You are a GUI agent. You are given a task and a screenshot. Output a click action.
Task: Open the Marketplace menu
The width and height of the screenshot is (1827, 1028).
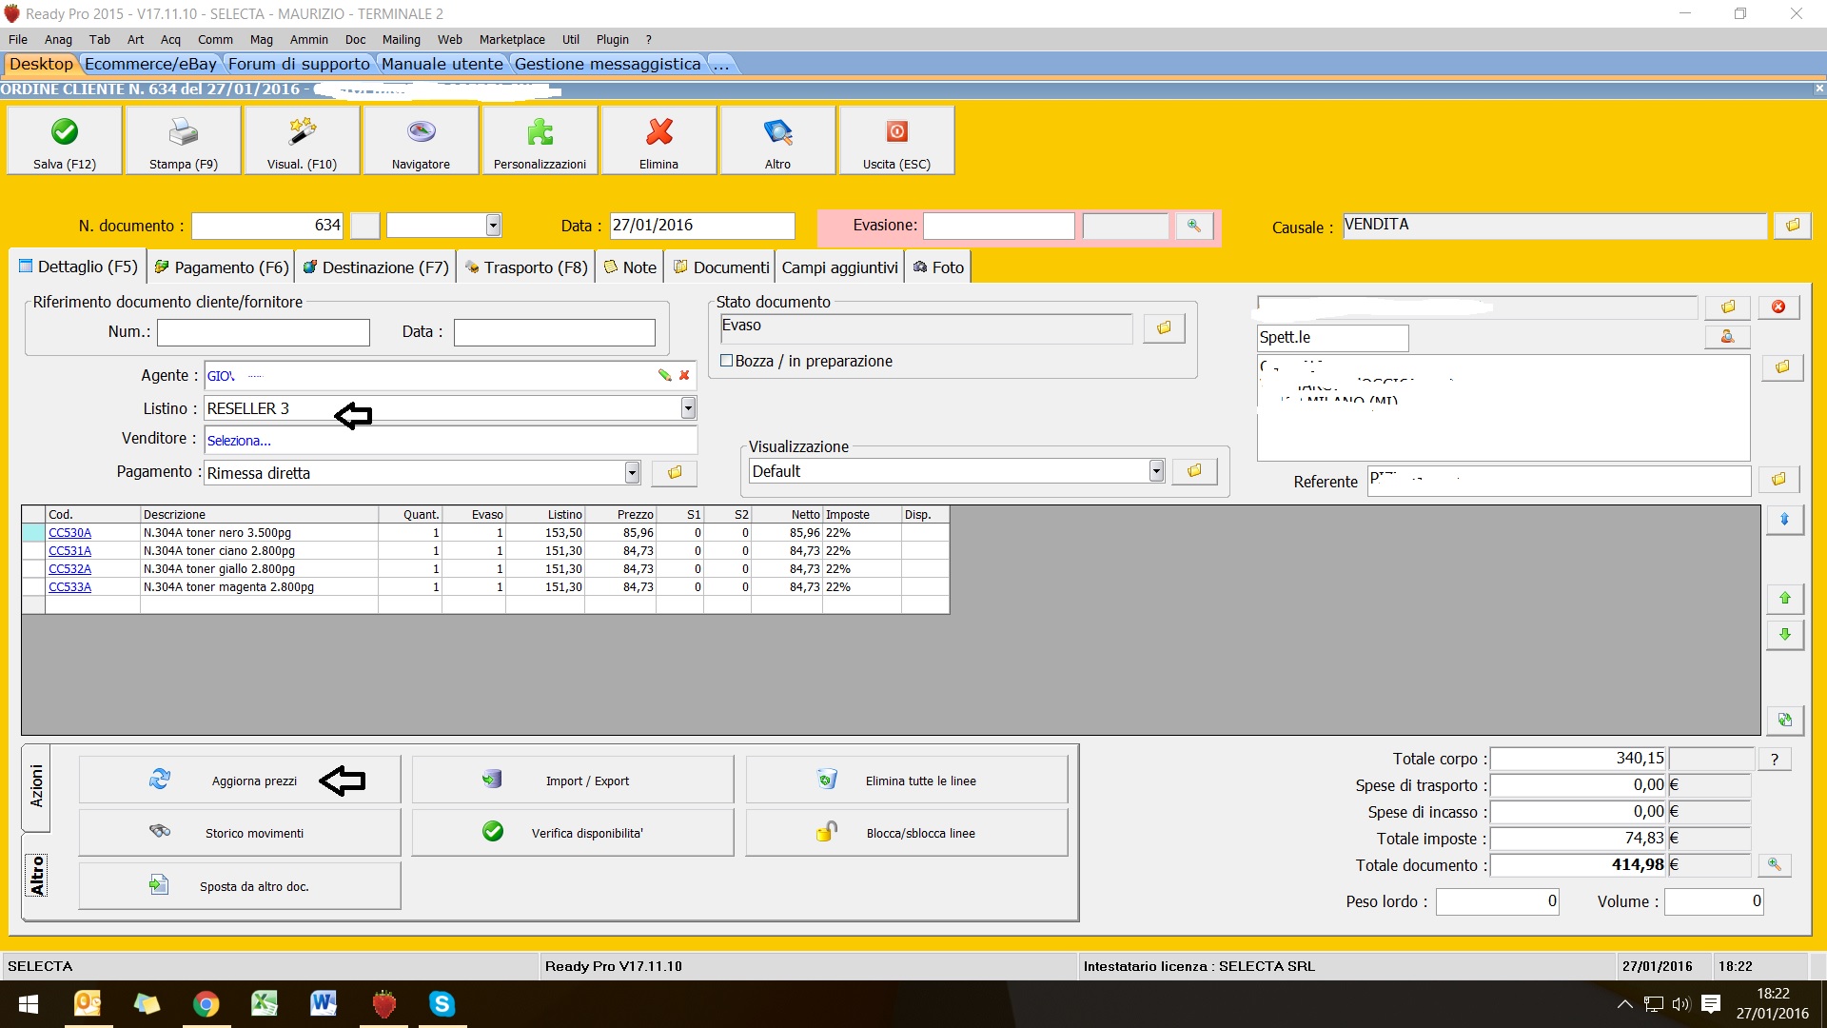[x=512, y=39]
